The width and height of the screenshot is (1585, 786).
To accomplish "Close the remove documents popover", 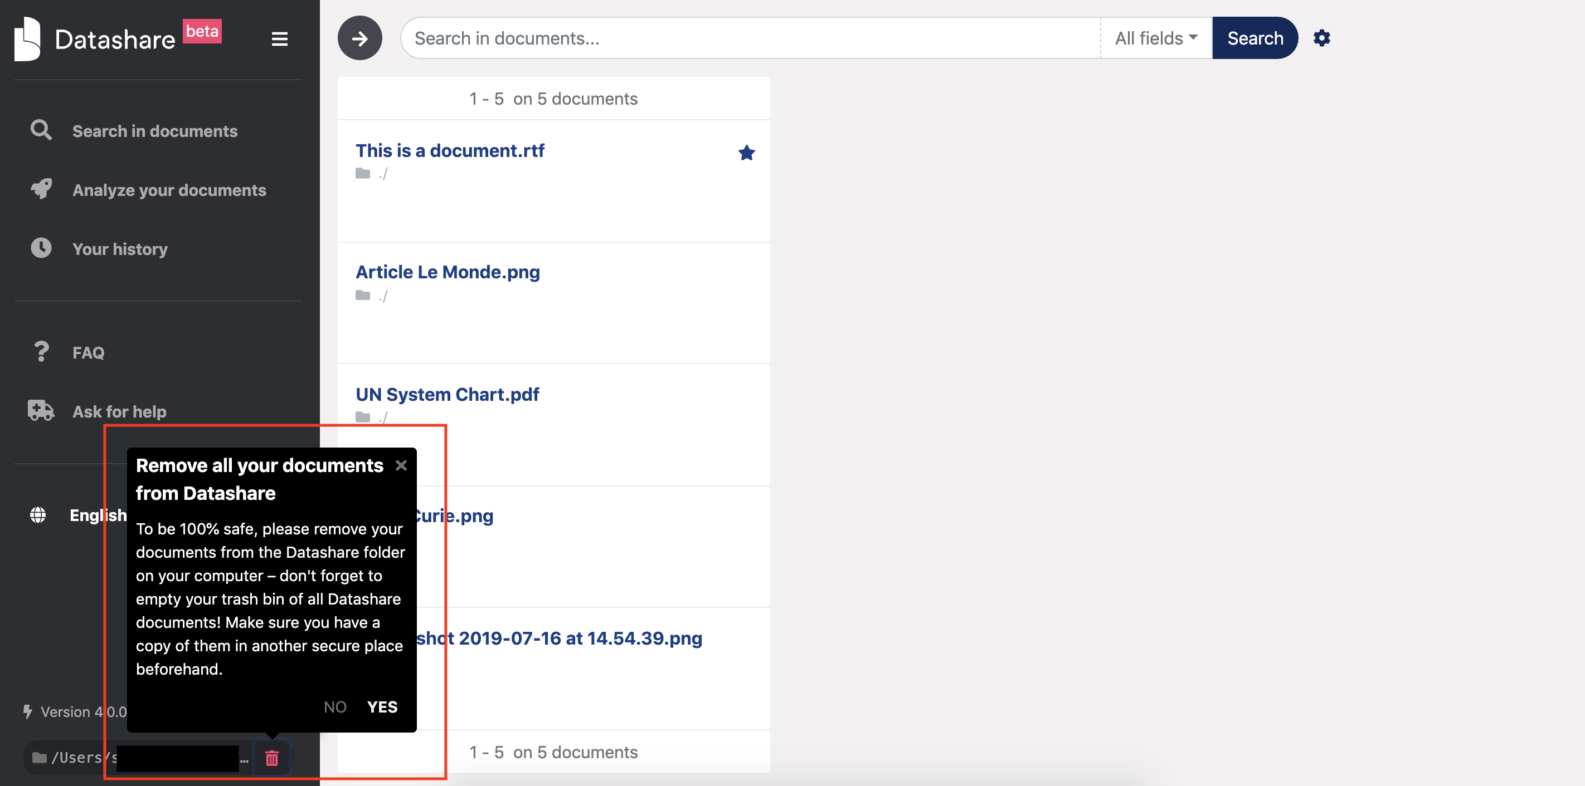I will 401,465.
